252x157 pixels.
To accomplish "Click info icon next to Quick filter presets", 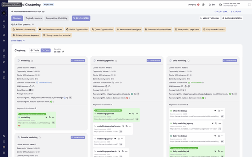I will click(33, 24).
